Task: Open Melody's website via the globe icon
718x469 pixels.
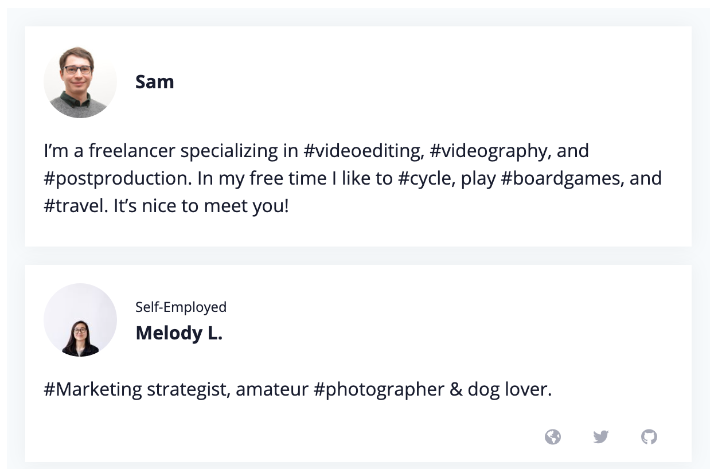Action: coord(552,437)
